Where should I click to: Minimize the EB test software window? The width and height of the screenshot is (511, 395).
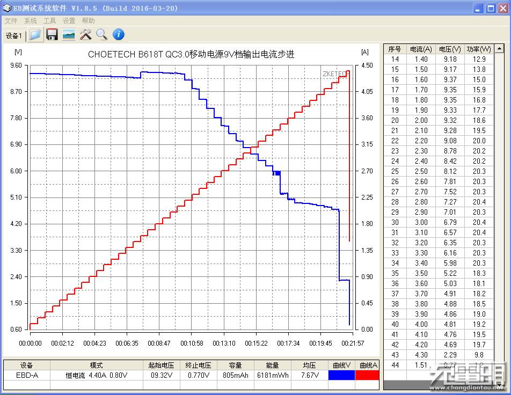point(478,9)
